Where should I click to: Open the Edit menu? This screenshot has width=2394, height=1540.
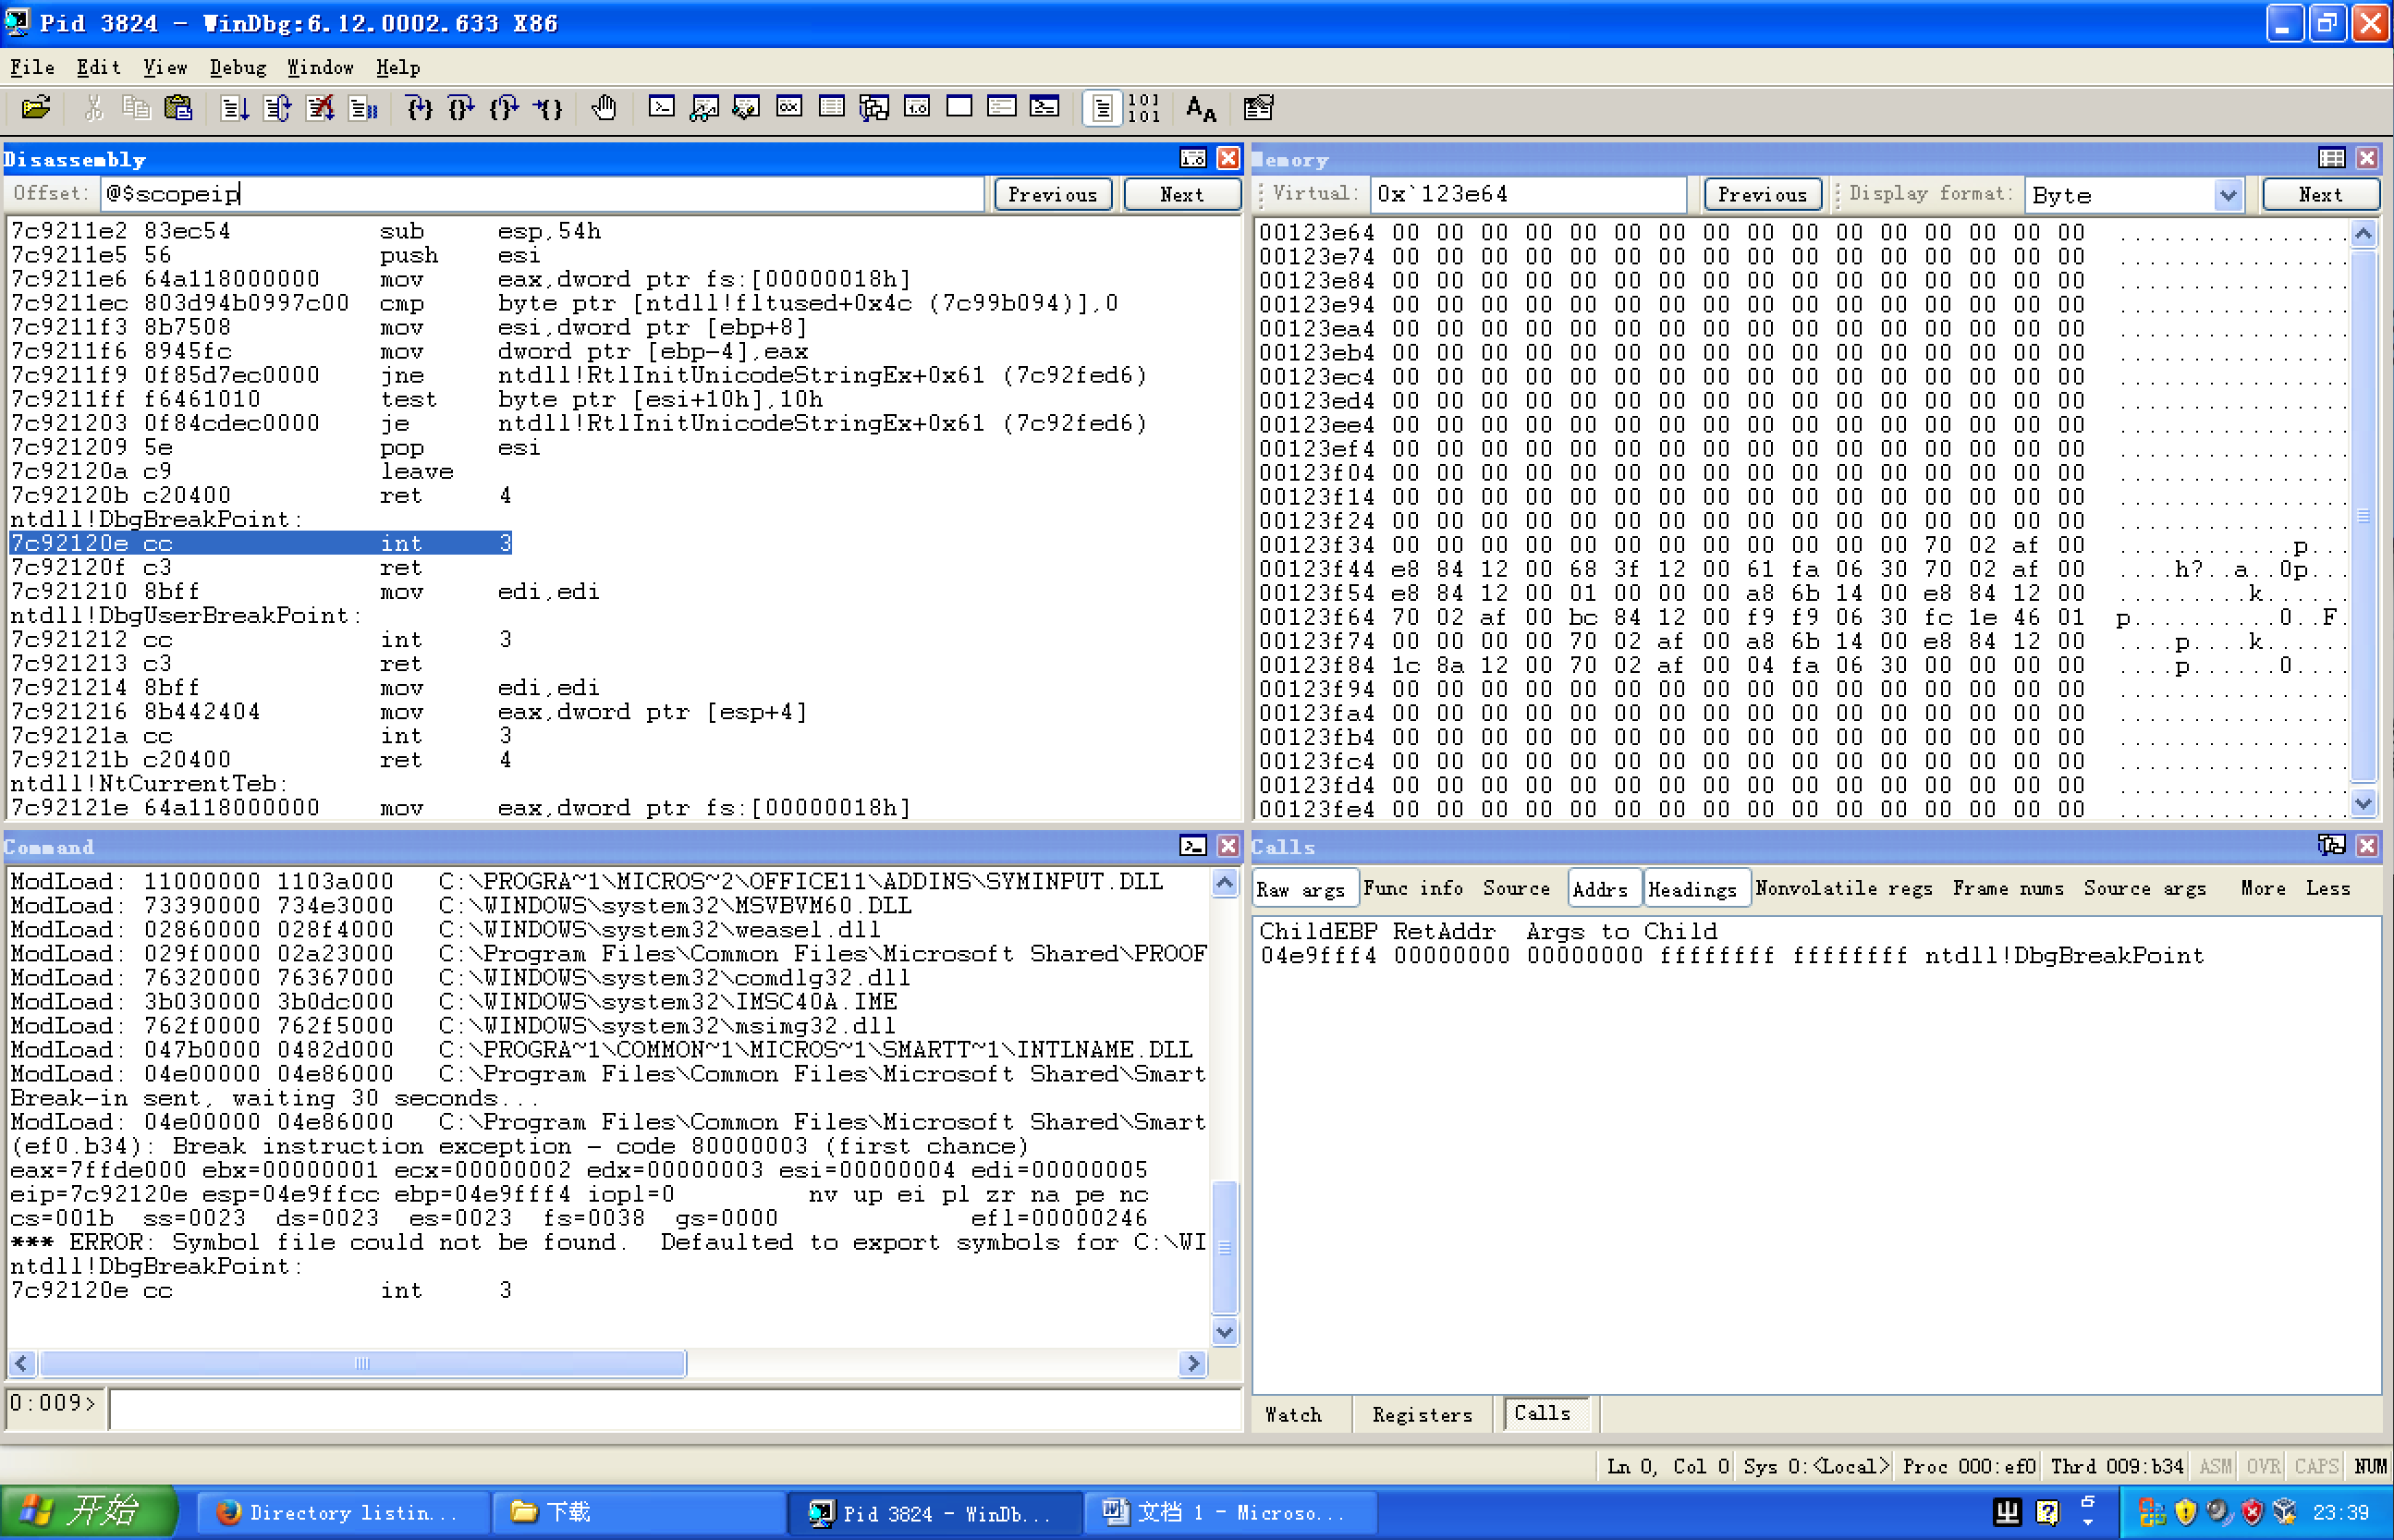(x=98, y=67)
